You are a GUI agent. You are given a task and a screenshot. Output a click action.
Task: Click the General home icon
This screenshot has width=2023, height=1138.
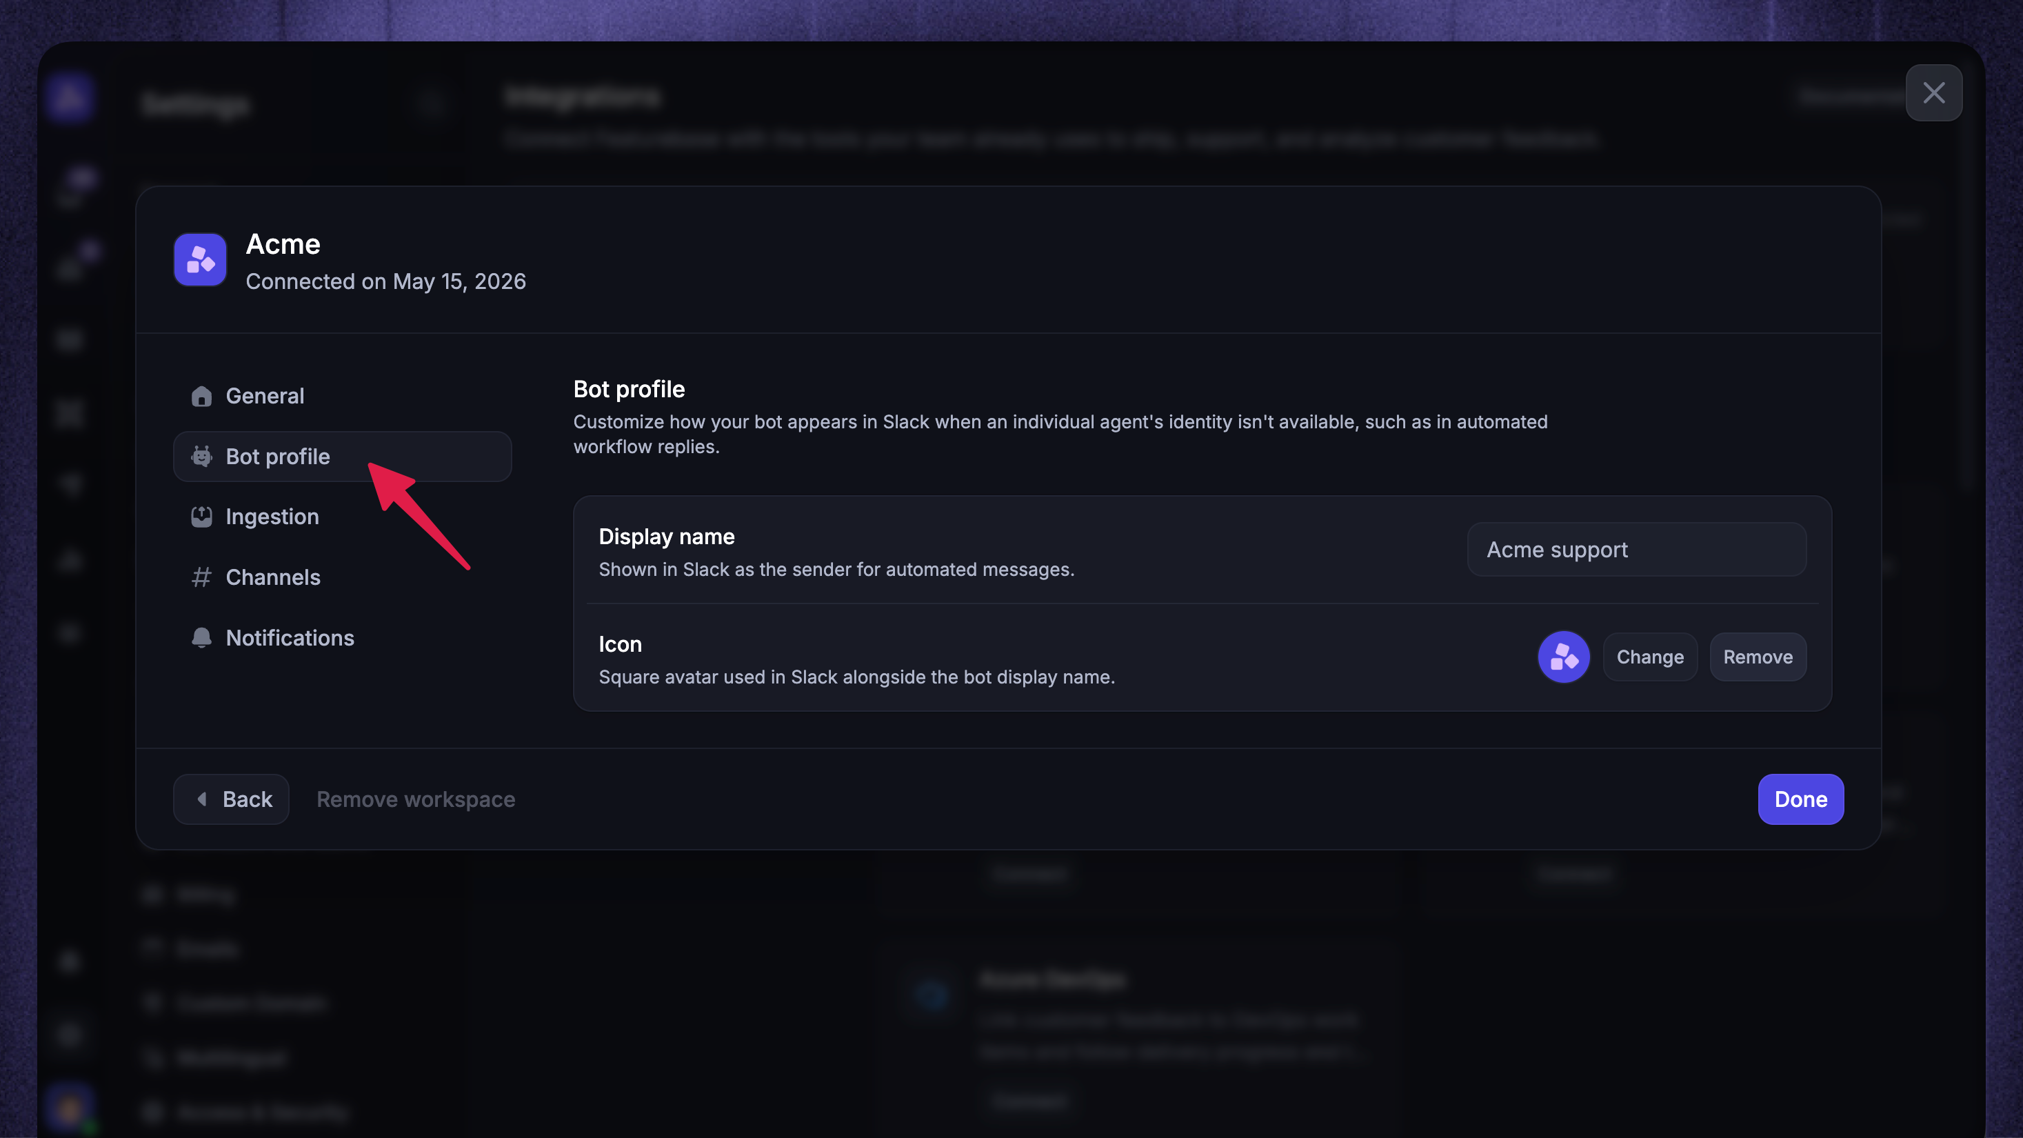(201, 396)
